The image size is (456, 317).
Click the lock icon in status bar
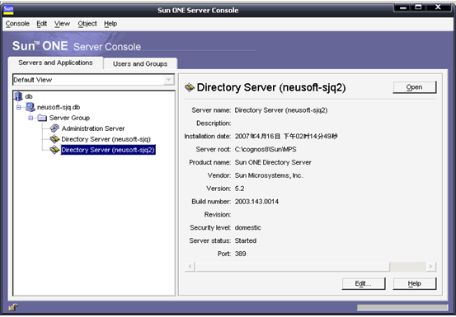point(13,307)
